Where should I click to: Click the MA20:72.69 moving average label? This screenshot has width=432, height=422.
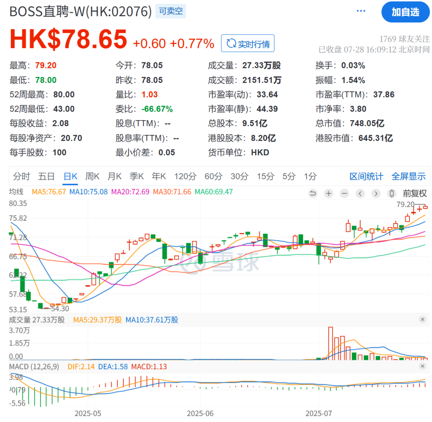coord(130,192)
